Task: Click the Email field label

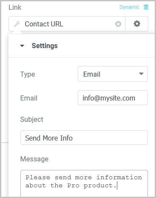Action: [x=29, y=98]
